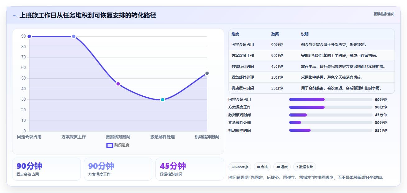Screen dimensions: 407x193
Task: Click the lightning icon beside the page title
Action: pyautogui.click(x=15, y=16)
